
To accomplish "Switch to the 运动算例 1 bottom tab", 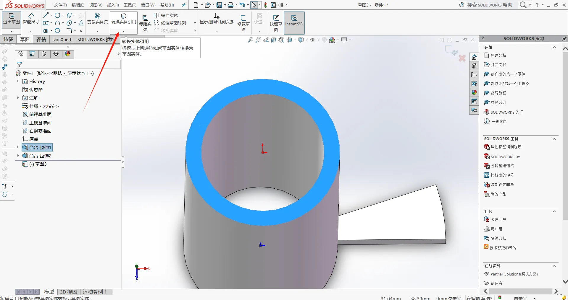I will click(x=95, y=292).
